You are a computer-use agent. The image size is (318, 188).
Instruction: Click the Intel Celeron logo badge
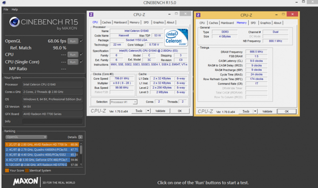pyautogui.click(x=176, y=38)
